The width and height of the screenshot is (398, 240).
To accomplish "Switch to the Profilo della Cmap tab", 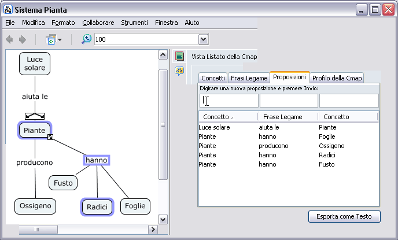I will click(337, 78).
